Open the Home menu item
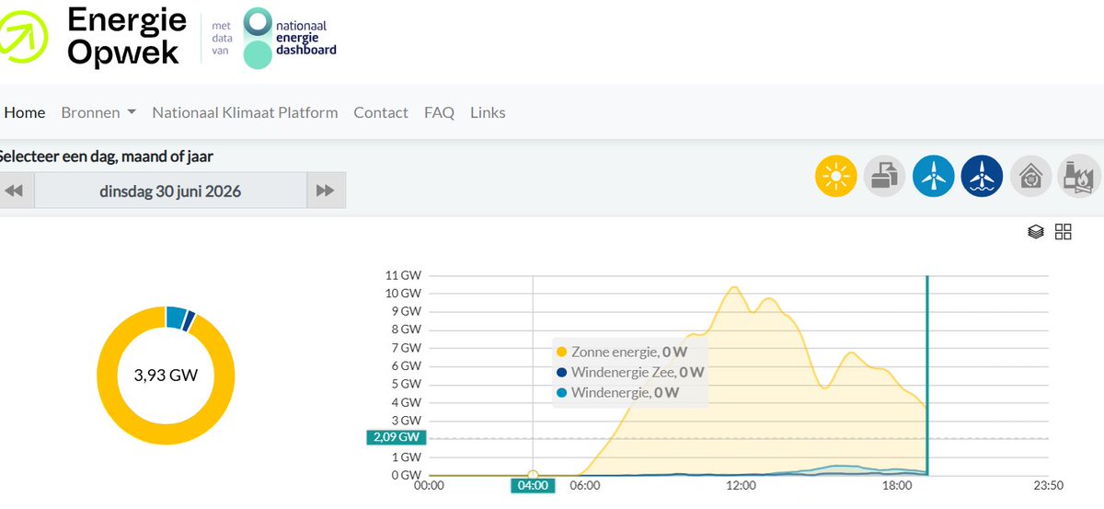This screenshot has width=1104, height=509. pyautogui.click(x=25, y=112)
